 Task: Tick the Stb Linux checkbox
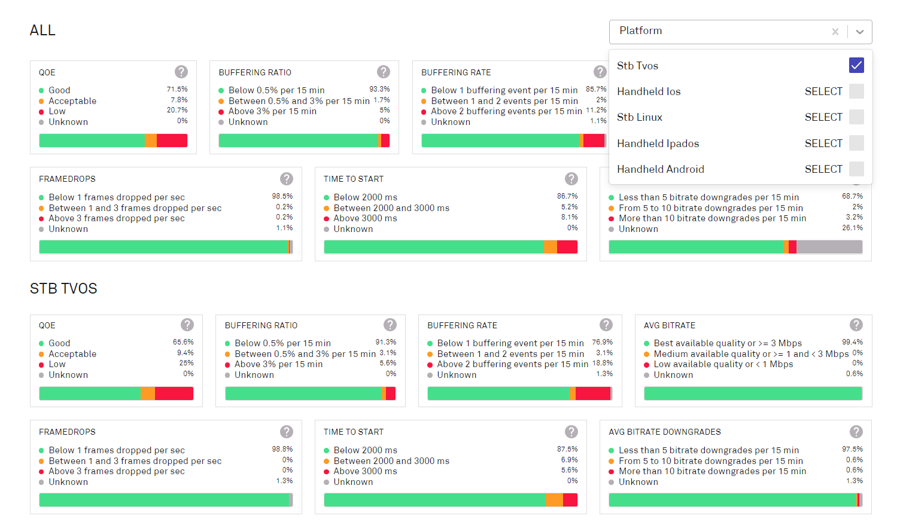click(x=856, y=117)
